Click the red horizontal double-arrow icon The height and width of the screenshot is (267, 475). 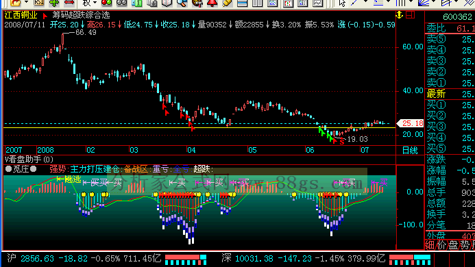click(69, 3)
